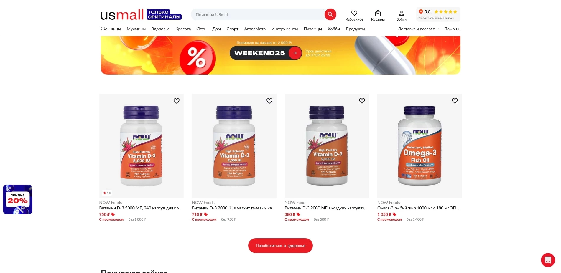Screen dimensions: 561x273
Task: Open the Корзина shopping bag icon
Action: (x=378, y=13)
